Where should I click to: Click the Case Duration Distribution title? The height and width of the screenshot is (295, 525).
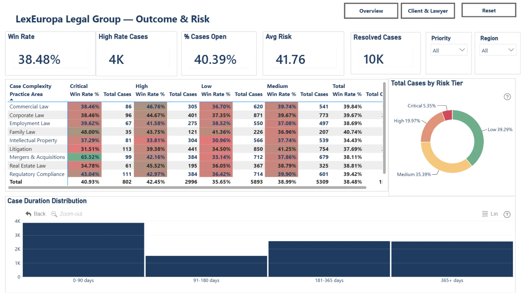click(x=47, y=201)
